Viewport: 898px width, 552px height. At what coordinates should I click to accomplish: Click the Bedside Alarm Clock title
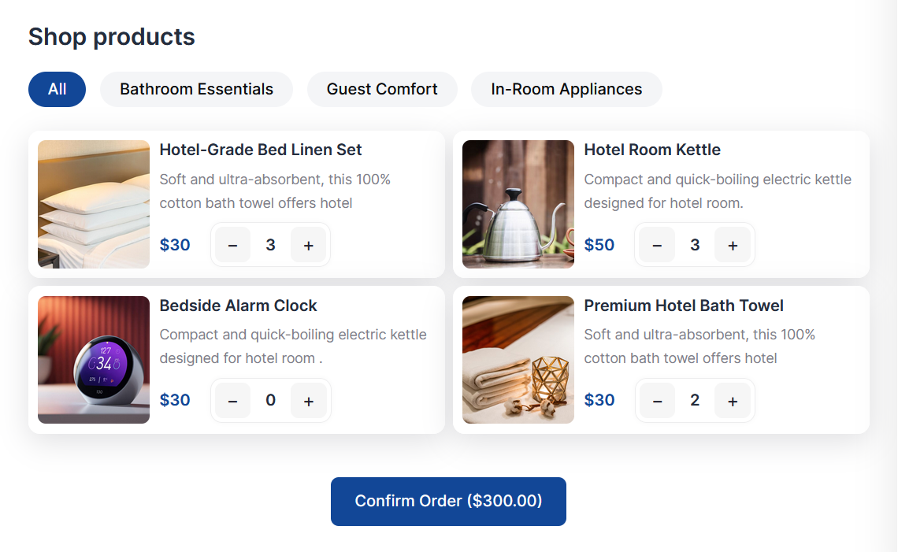point(238,306)
